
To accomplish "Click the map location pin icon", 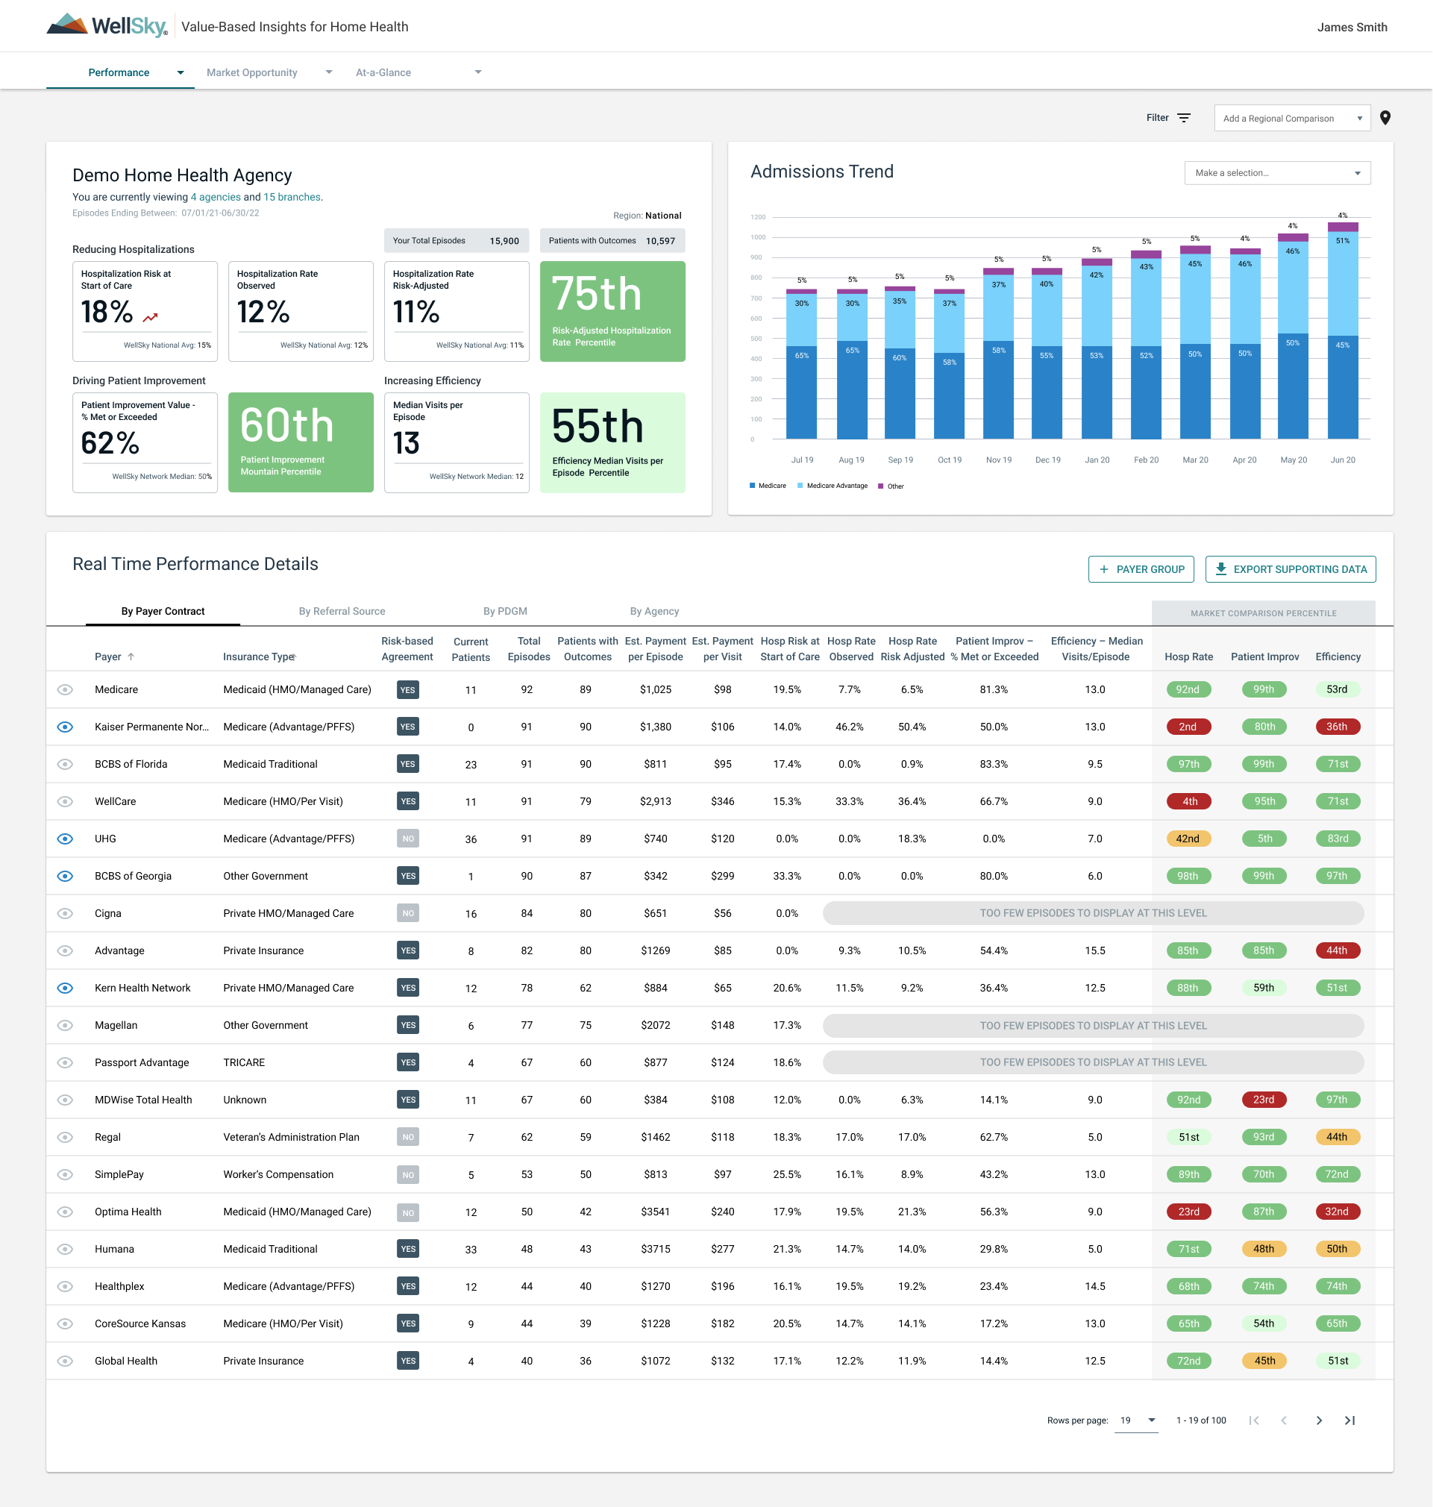I will click(x=1385, y=118).
